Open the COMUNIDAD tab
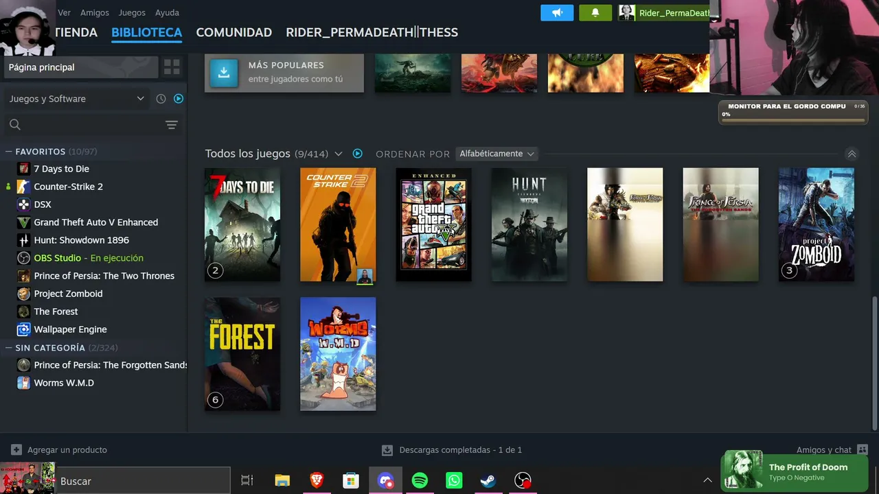Screen dimensions: 879x494 point(234,32)
